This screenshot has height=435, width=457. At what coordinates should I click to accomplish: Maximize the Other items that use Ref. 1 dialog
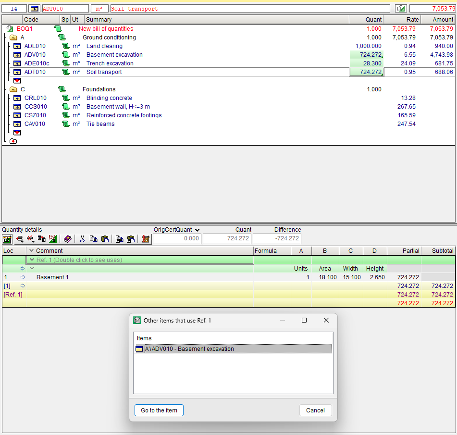(x=304, y=320)
